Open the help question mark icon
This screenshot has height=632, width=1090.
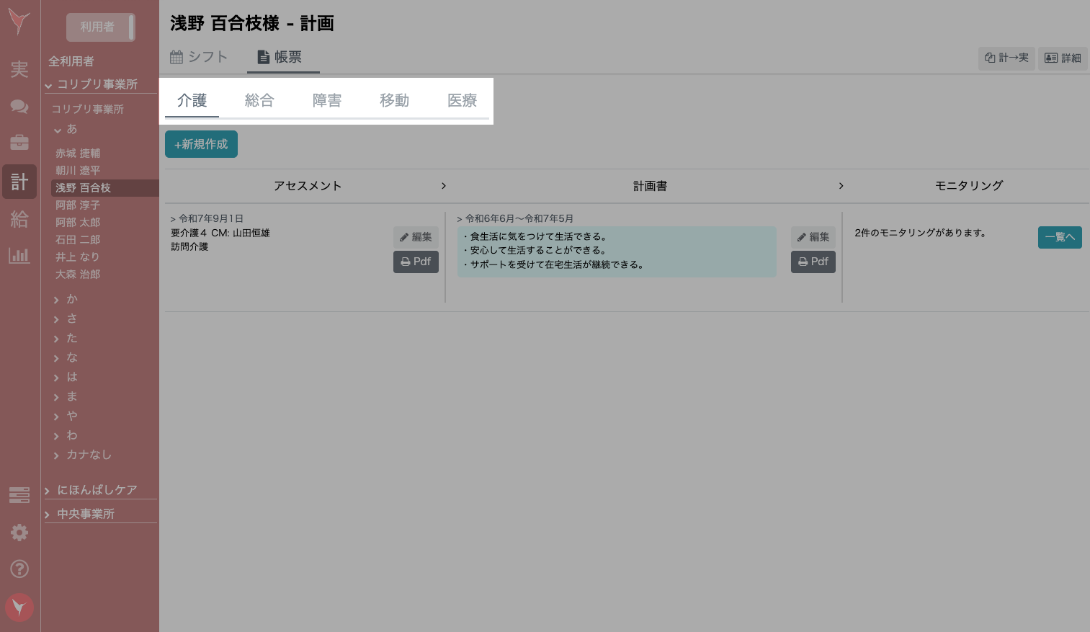point(19,569)
